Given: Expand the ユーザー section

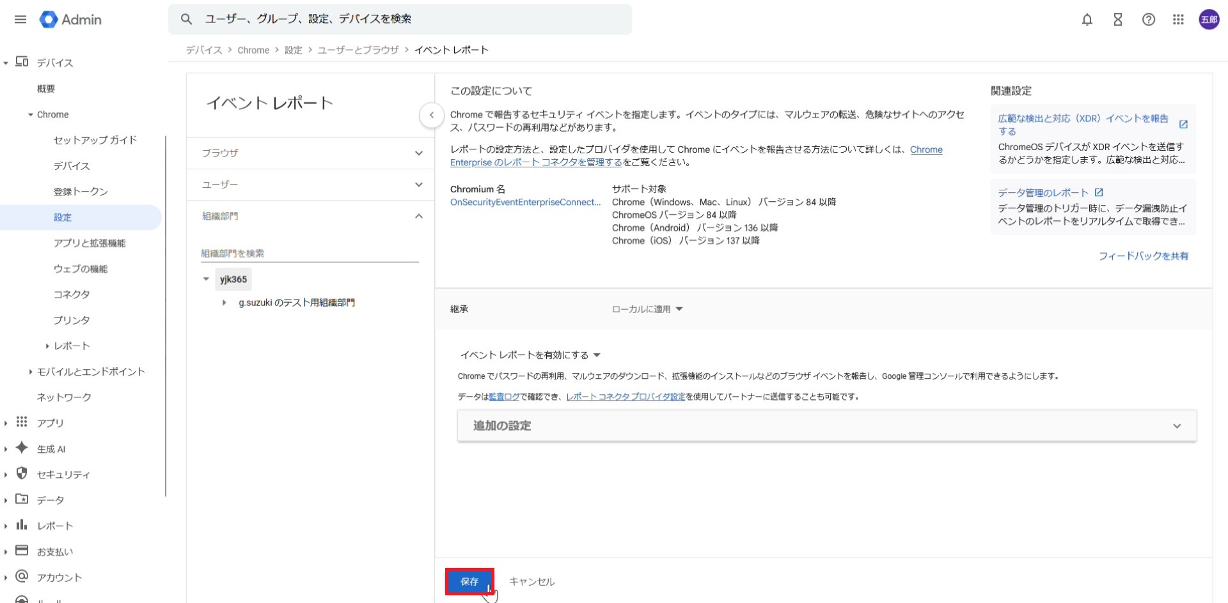Looking at the screenshot, I should 310,185.
